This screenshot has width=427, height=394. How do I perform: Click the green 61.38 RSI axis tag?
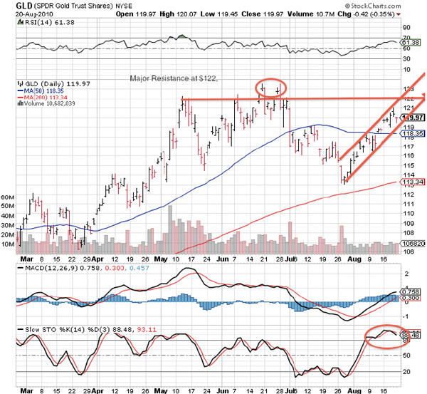point(411,43)
